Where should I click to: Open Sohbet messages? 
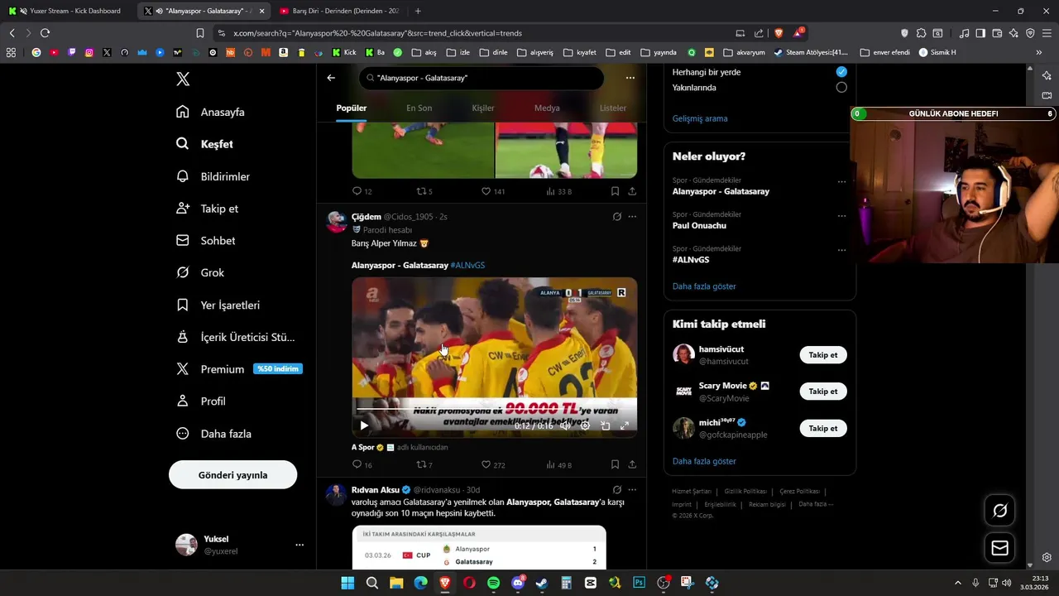[205, 241]
